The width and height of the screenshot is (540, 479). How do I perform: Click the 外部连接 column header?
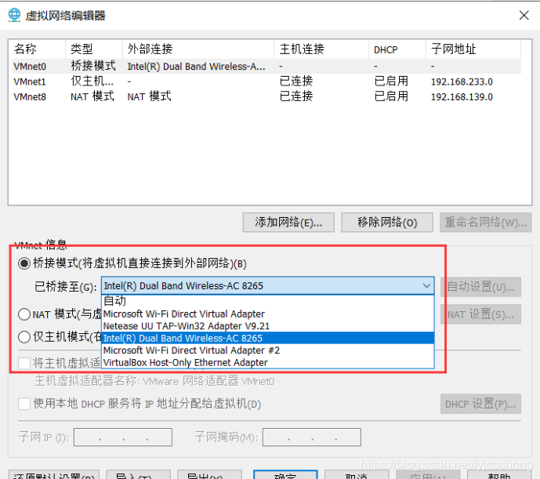(x=198, y=49)
